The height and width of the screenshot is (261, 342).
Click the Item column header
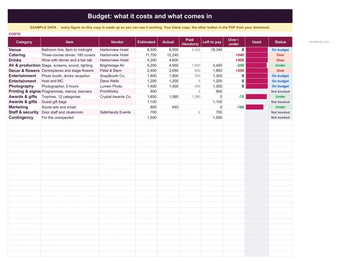(69, 42)
